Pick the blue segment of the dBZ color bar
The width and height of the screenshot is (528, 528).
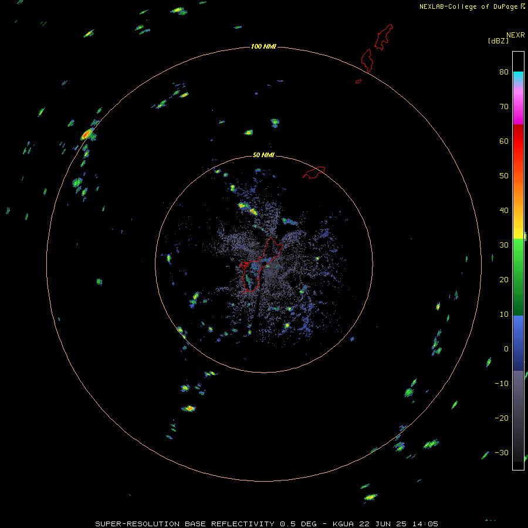[518, 343]
